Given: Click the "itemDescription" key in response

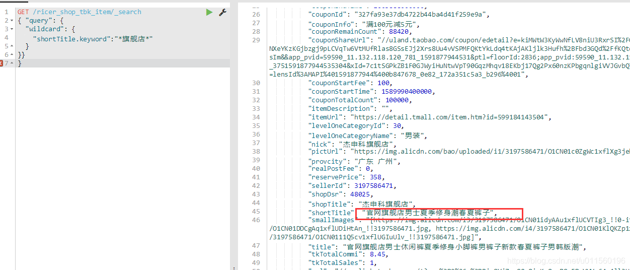Looking at the screenshot, I should 342,109.
